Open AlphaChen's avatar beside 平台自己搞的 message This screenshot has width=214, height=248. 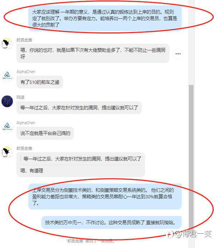coord(7,127)
